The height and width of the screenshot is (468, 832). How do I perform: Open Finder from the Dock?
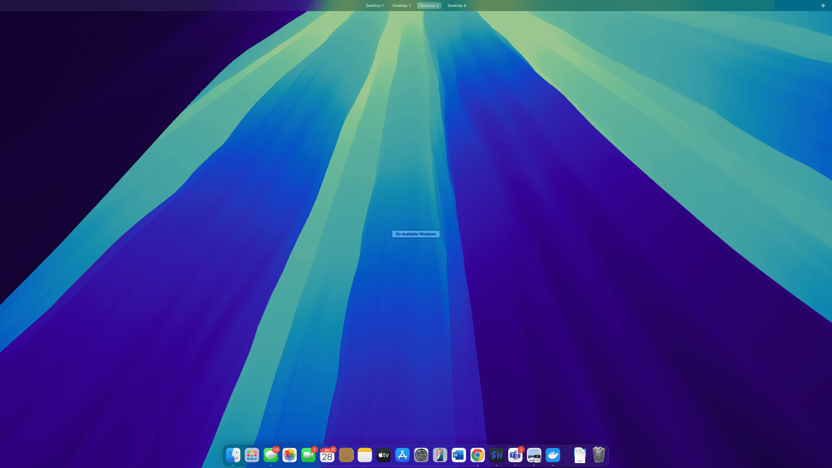(x=234, y=455)
